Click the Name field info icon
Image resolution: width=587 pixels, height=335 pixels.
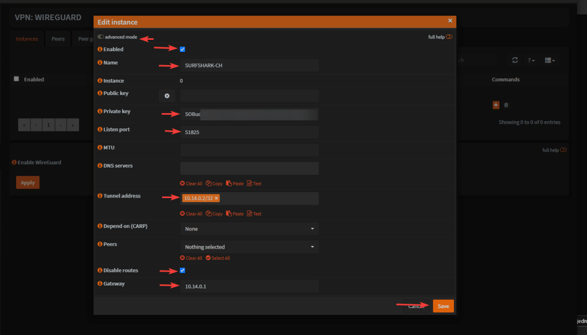click(100, 63)
